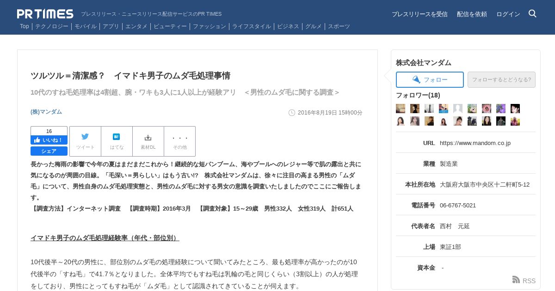Open the search magnifier icon
Viewport: 555px width, 291px height.
[532, 13]
